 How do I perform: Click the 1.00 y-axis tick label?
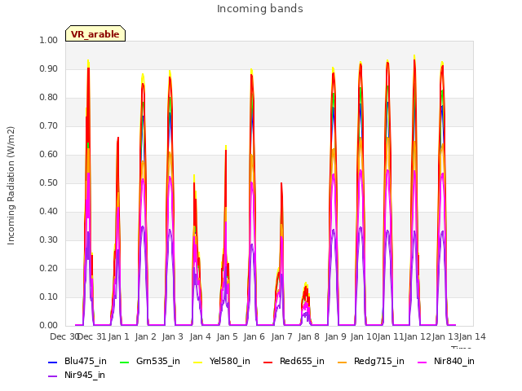pyautogui.click(x=49, y=40)
